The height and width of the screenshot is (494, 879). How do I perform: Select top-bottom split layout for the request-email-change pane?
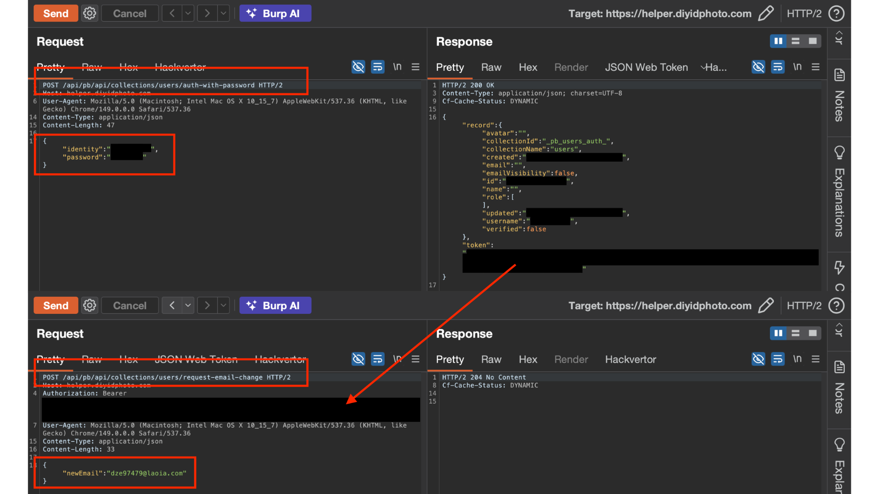(795, 333)
